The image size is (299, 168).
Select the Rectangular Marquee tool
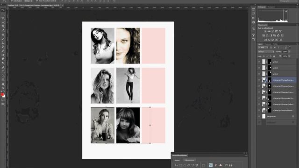coord(3,14)
